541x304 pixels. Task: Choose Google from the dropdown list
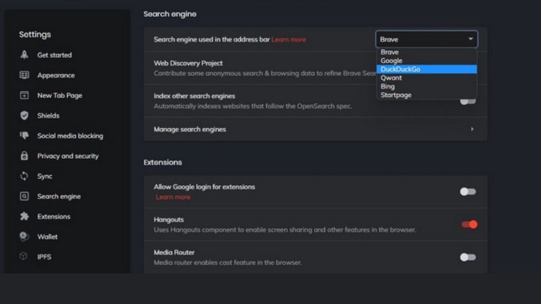[x=426, y=61]
